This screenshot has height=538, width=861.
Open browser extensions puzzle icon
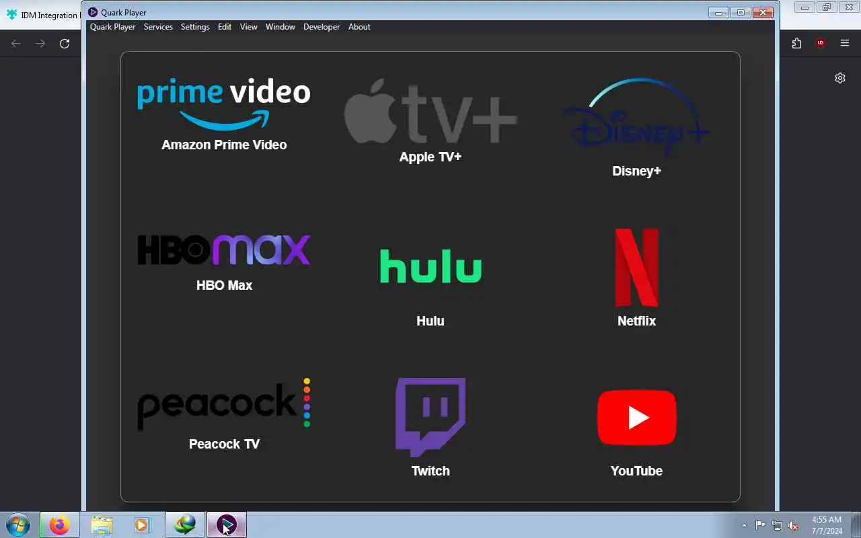[796, 43]
